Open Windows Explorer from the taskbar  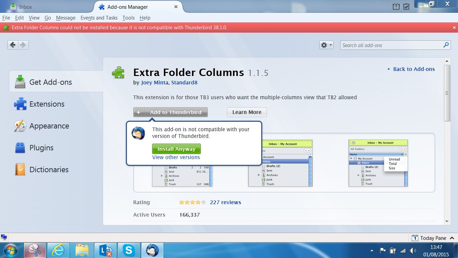coord(82,250)
